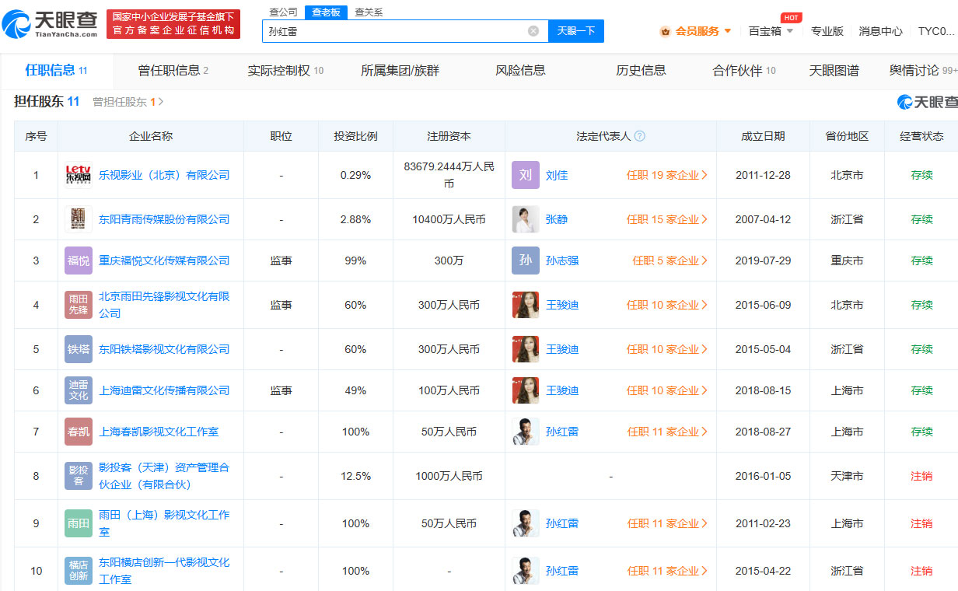Clear the search box with X icon
This screenshot has height=591, width=958.
point(533,31)
